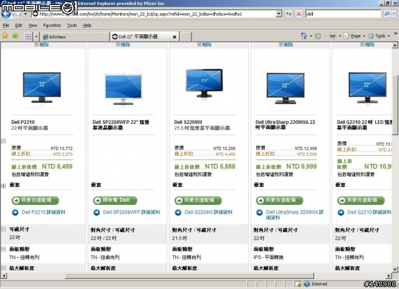
Task: Click the horizontal scrollbar thumb
Action: coord(190,276)
